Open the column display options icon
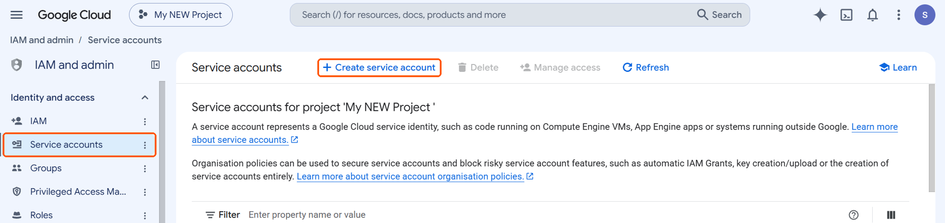This screenshot has height=223, width=945. pyautogui.click(x=891, y=215)
